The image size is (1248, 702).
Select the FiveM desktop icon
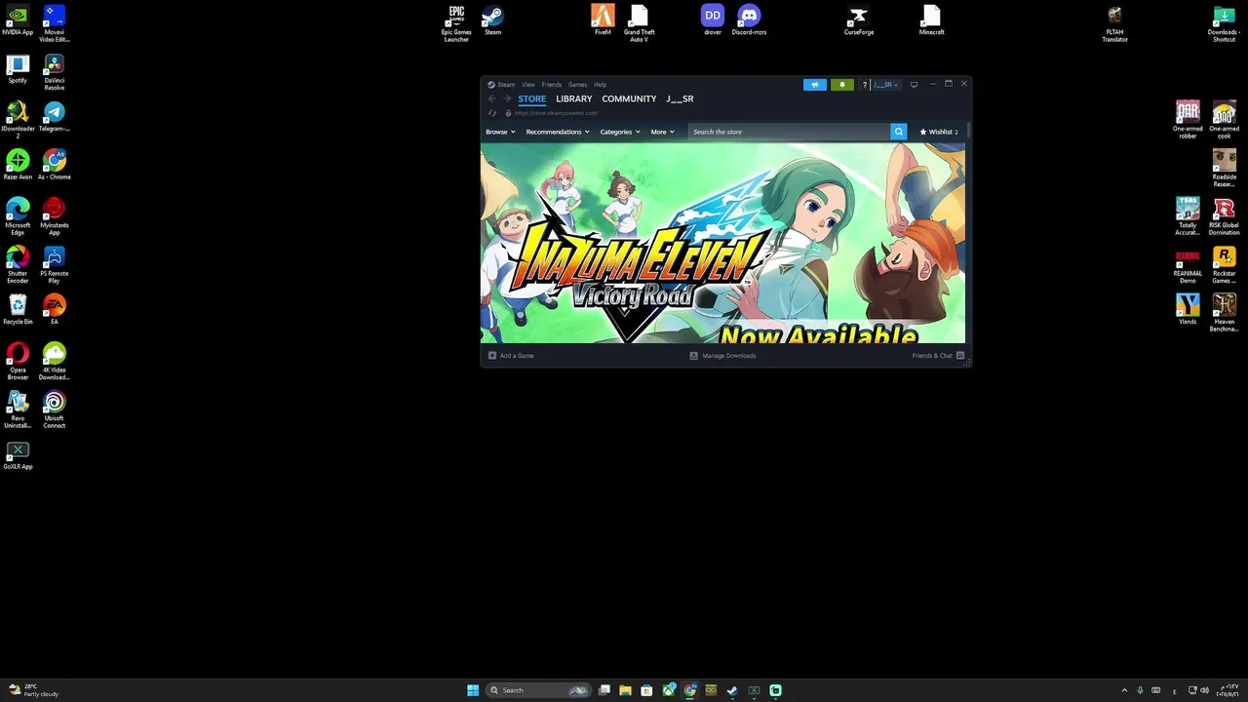pyautogui.click(x=603, y=19)
